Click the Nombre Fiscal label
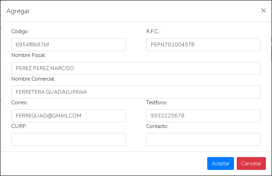The image size is (272, 176). (x=28, y=55)
